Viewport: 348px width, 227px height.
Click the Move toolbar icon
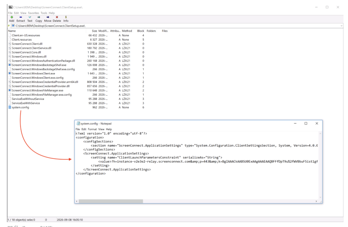[48, 17]
